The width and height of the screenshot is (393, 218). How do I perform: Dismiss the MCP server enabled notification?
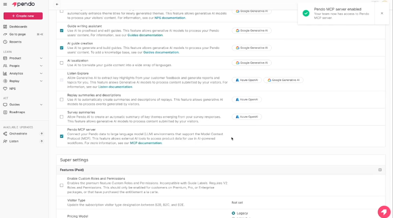pyautogui.click(x=382, y=13)
